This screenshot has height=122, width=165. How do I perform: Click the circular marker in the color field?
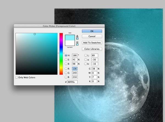(35, 34)
